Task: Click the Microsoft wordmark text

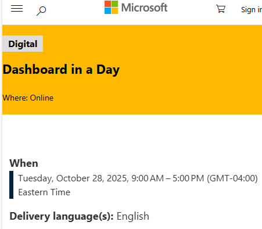Action: 144,8
